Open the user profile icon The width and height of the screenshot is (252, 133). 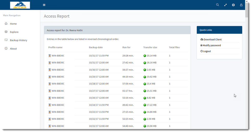coord(241,5)
